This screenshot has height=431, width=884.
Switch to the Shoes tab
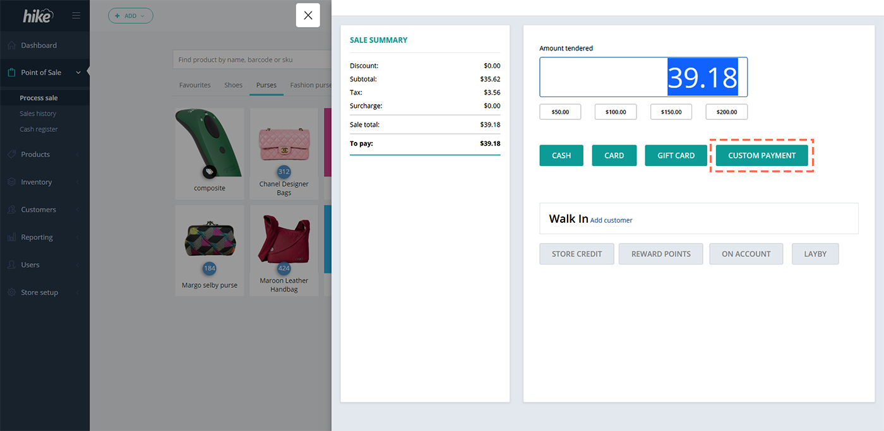point(233,85)
